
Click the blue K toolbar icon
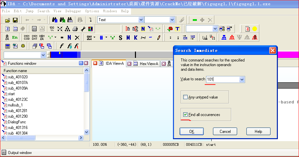coord(136,38)
